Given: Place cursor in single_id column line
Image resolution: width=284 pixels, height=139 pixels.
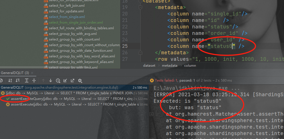Looking at the screenshot, I should click(207, 14).
